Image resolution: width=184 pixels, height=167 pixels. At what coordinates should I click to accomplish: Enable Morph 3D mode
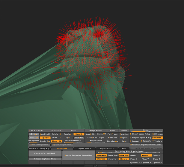point(90,134)
